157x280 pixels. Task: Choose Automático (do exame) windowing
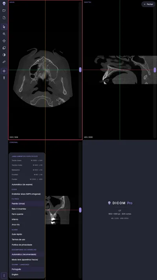coord(27,184)
